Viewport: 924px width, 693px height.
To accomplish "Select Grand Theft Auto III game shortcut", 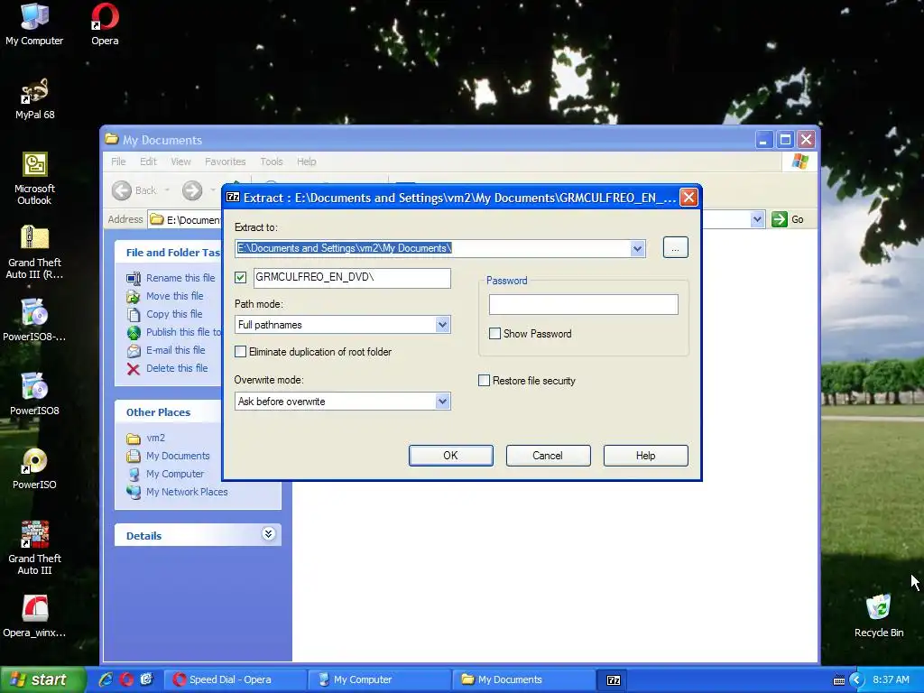I will click(x=34, y=548).
